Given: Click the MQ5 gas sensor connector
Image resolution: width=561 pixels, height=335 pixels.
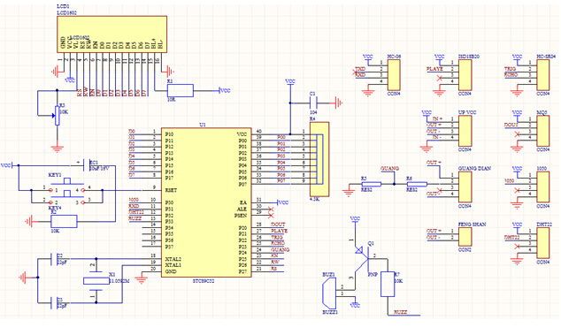Looking at the screenshot, I should click(x=542, y=131).
